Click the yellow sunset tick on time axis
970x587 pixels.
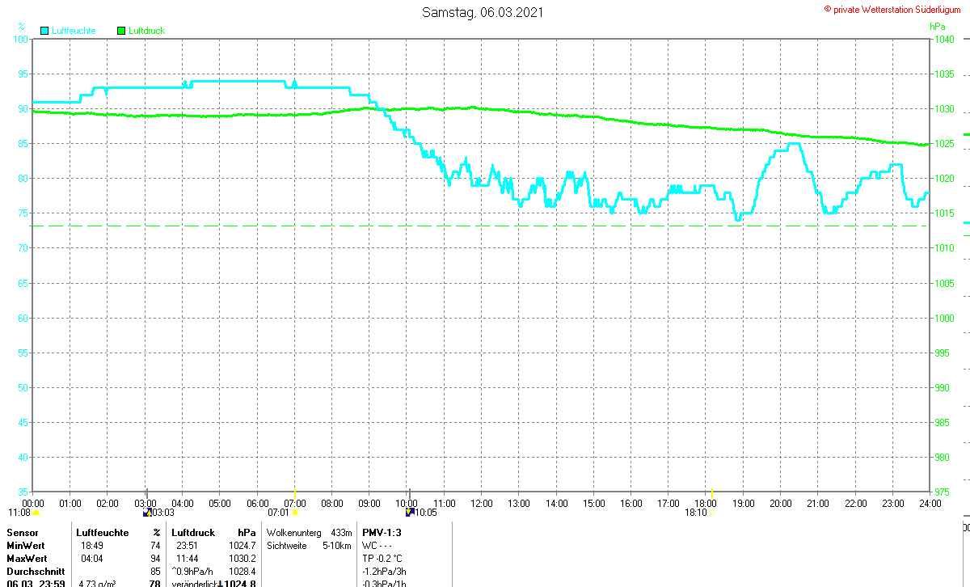(x=711, y=492)
